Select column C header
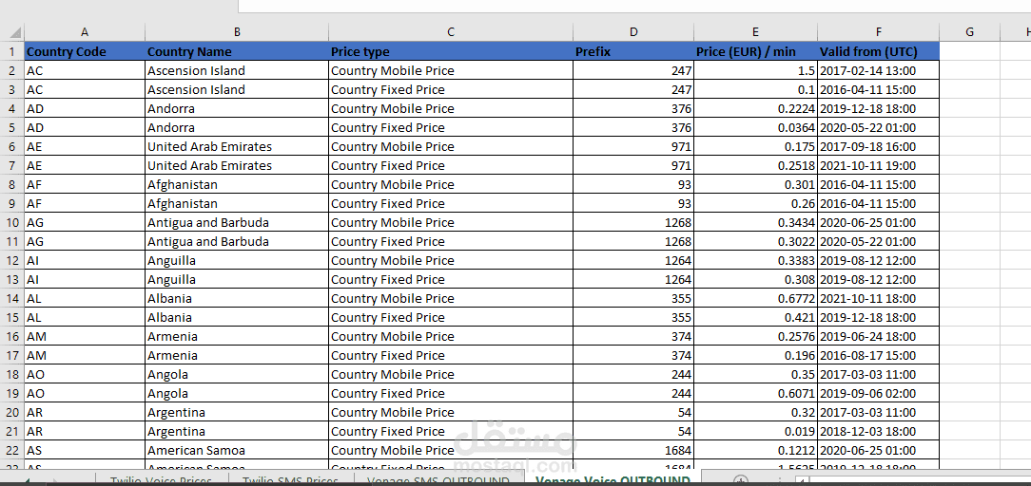This screenshot has height=486, width=1031. click(451, 32)
